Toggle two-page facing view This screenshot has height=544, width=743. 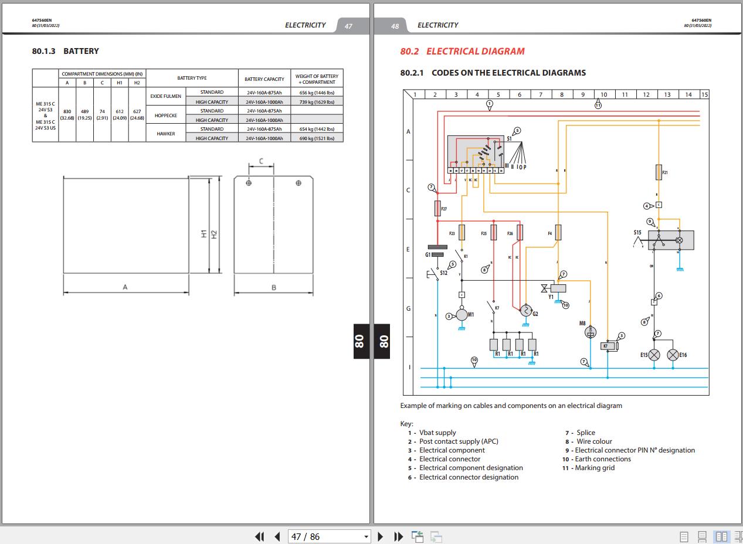[721, 536]
